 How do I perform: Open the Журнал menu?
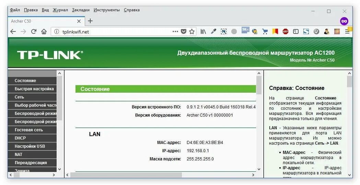point(60,10)
